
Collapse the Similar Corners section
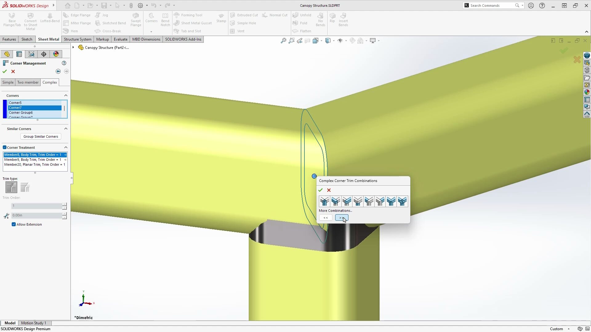click(x=66, y=129)
